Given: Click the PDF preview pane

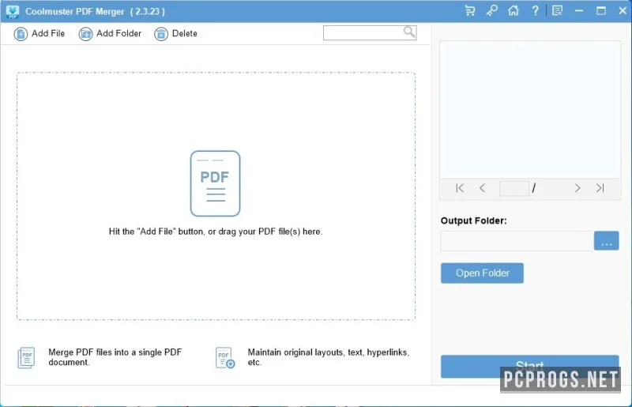Looking at the screenshot, I should (530, 110).
